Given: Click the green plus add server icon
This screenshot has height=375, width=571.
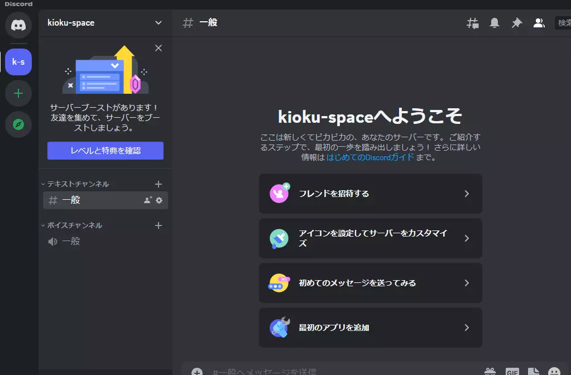Looking at the screenshot, I should tap(18, 93).
